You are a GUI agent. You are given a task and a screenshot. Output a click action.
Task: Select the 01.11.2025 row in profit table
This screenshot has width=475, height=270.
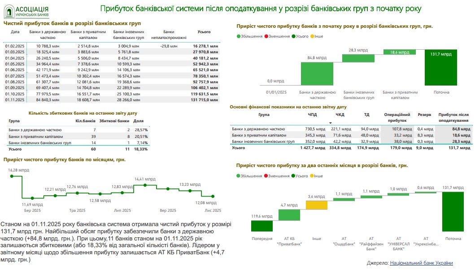[x=112, y=100]
